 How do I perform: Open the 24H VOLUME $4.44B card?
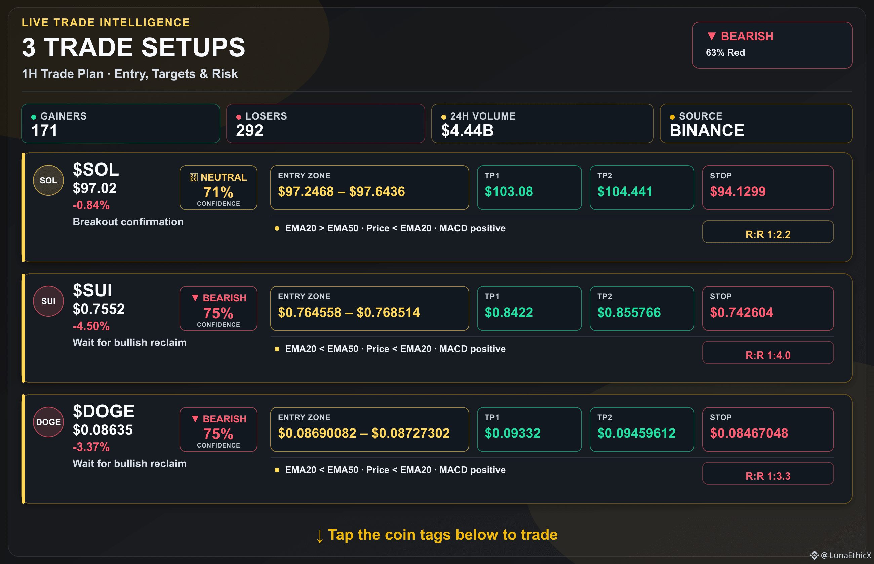pos(542,124)
